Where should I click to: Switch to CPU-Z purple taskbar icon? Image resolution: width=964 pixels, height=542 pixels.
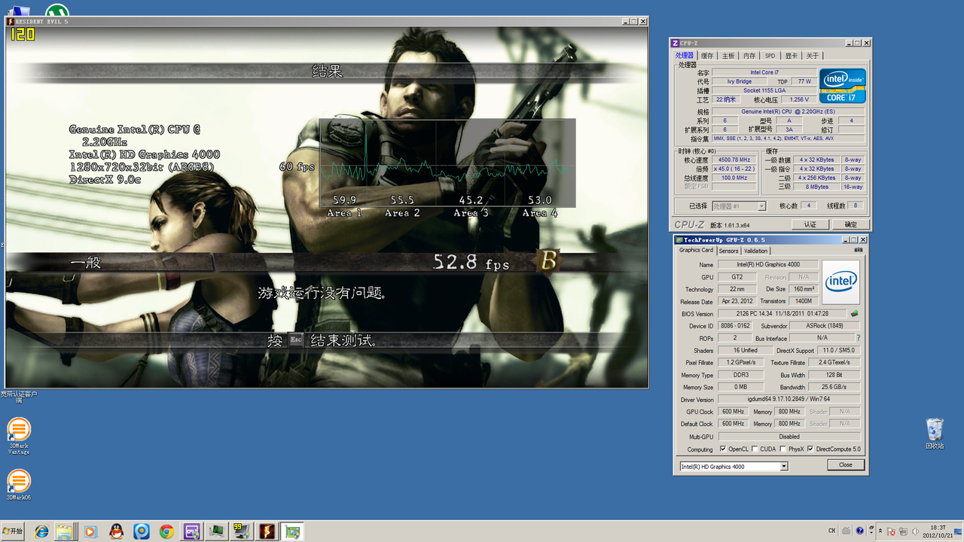click(x=191, y=531)
